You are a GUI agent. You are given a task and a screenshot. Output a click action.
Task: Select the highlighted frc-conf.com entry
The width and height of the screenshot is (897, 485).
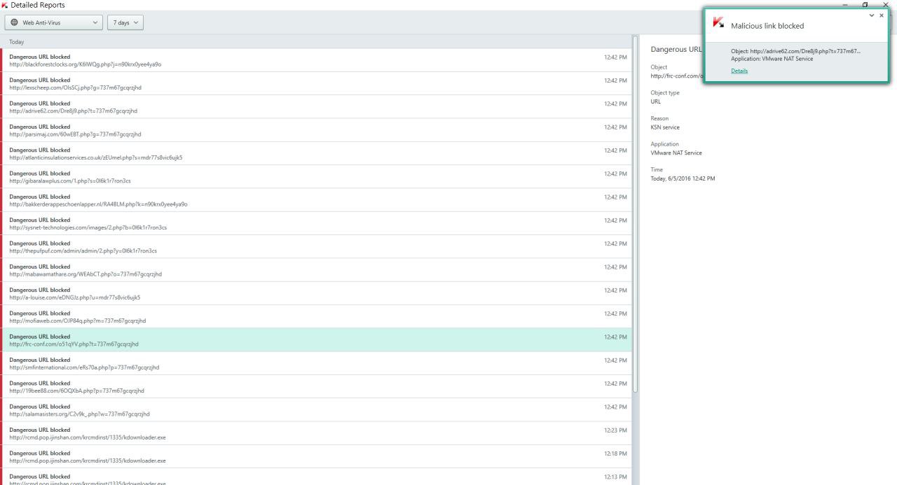pos(315,340)
